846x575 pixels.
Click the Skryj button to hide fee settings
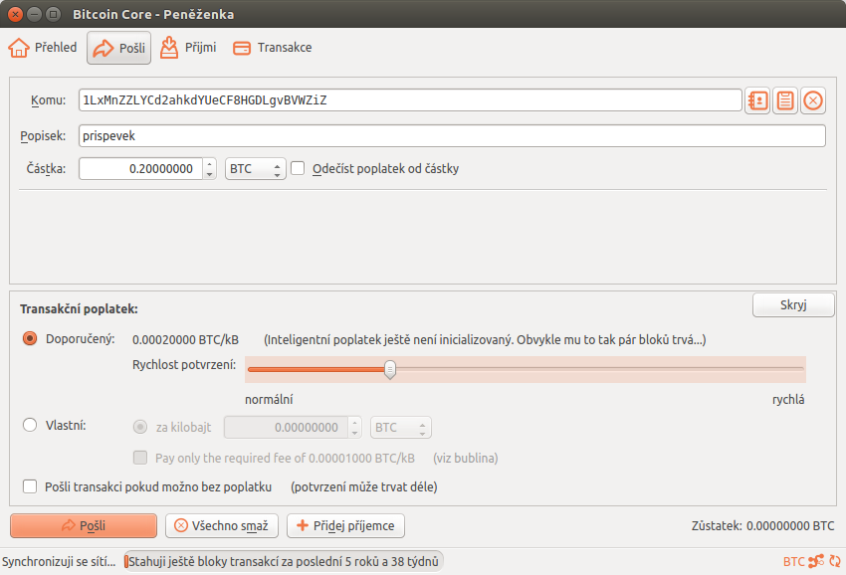793,304
